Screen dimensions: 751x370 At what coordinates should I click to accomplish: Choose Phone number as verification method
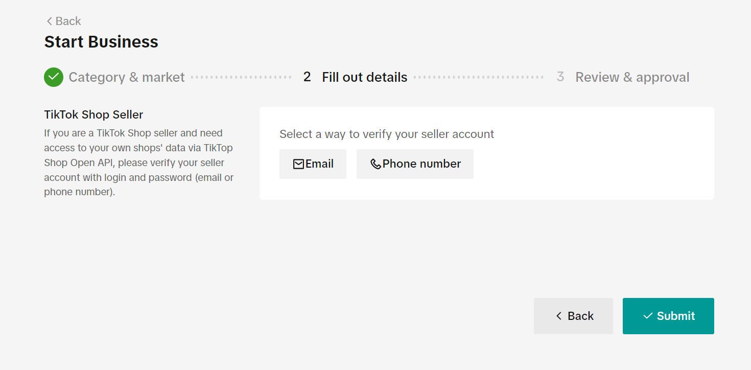tap(415, 164)
